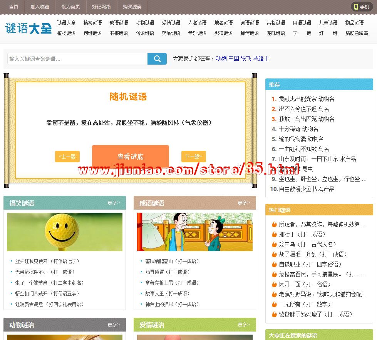
Task: Open the 谜语大全 site logo
Action: [28, 28]
